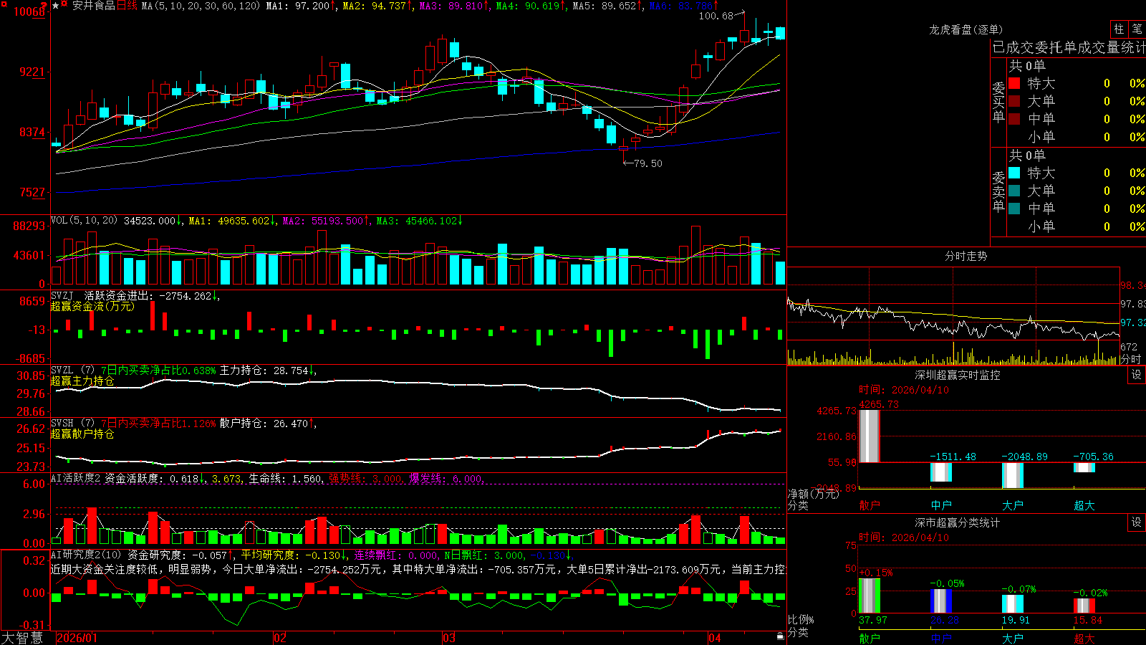Click the 散户 bar in 深圳超赢实时监控
The width and height of the screenshot is (1146, 645).
(870, 436)
